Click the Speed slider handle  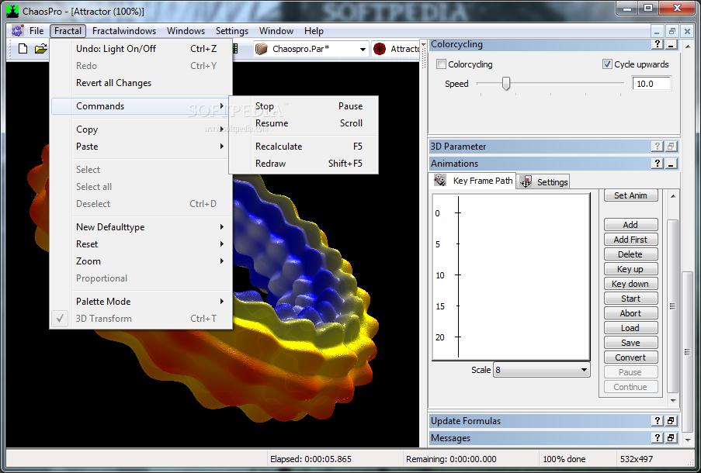[506, 83]
